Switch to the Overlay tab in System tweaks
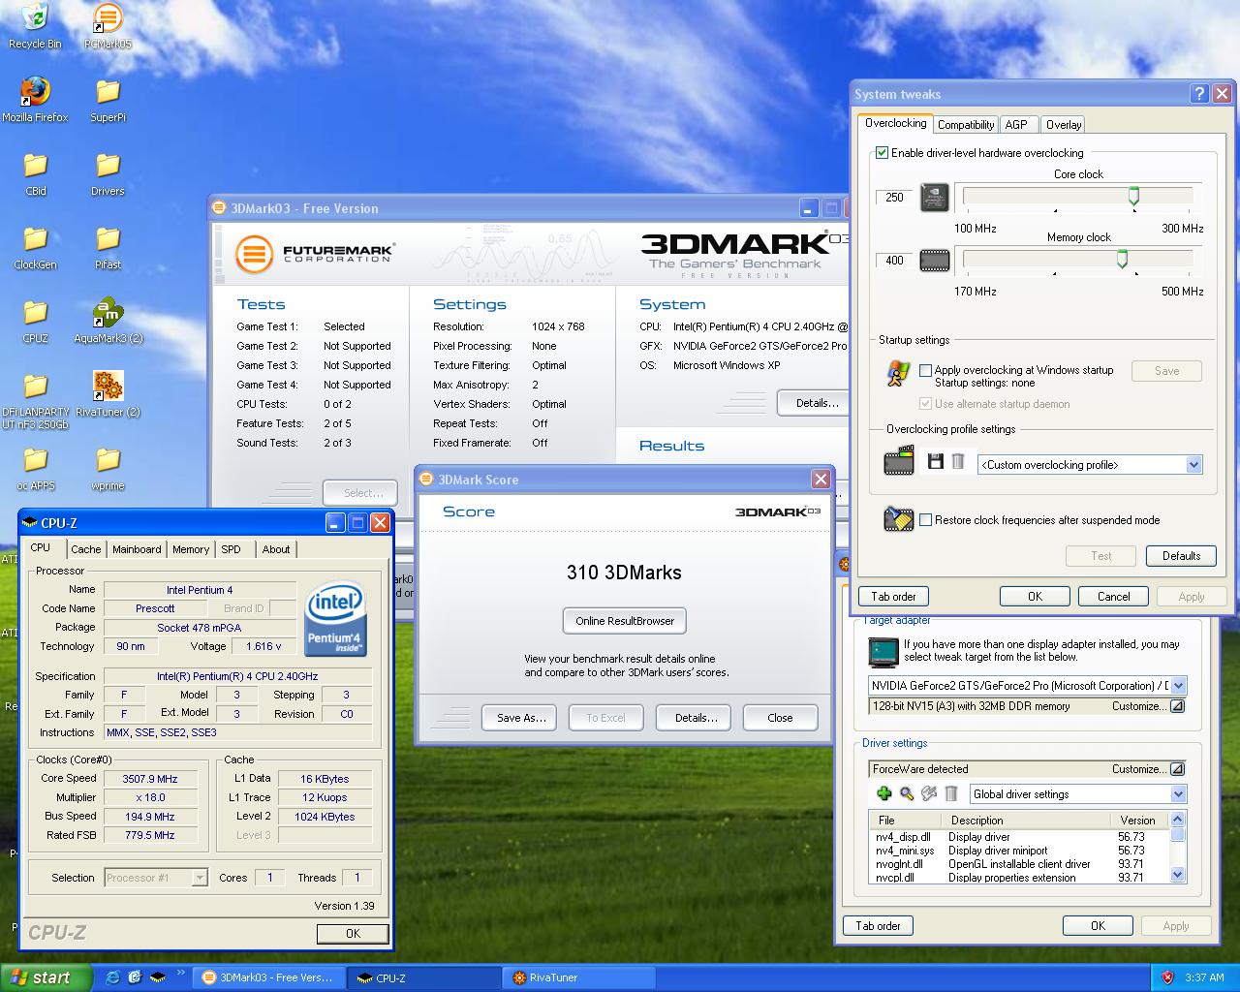This screenshot has height=992, width=1240. (1063, 125)
